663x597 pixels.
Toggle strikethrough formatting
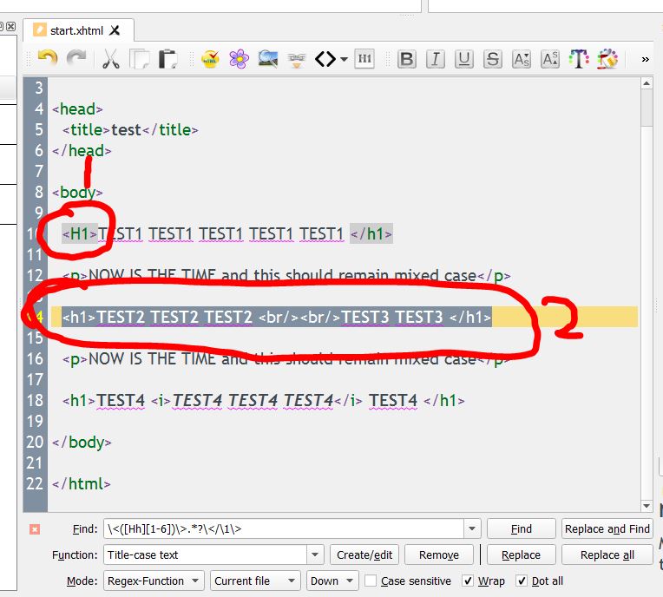[493, 59]
